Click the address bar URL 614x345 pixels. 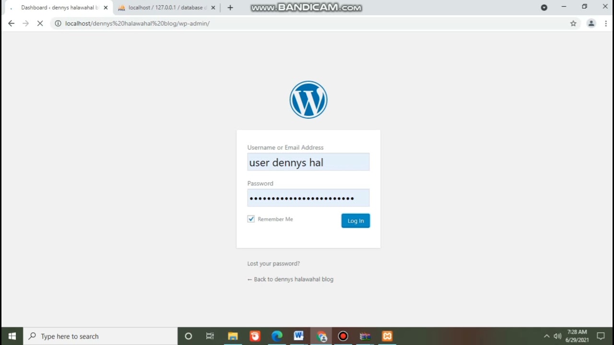[137, 23]
